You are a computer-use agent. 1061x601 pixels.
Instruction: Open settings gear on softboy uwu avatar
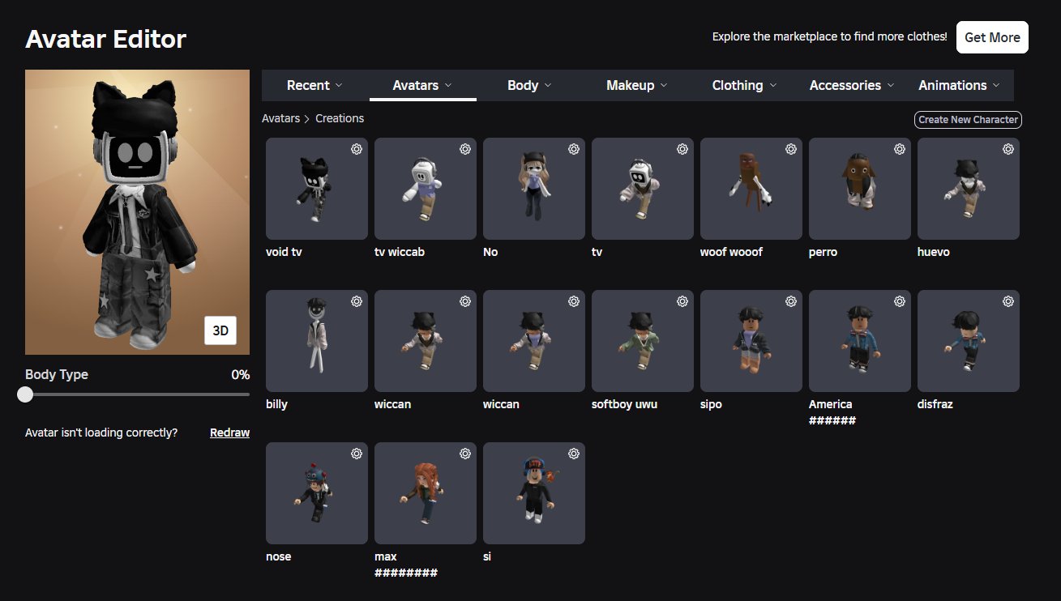point(682,301)
